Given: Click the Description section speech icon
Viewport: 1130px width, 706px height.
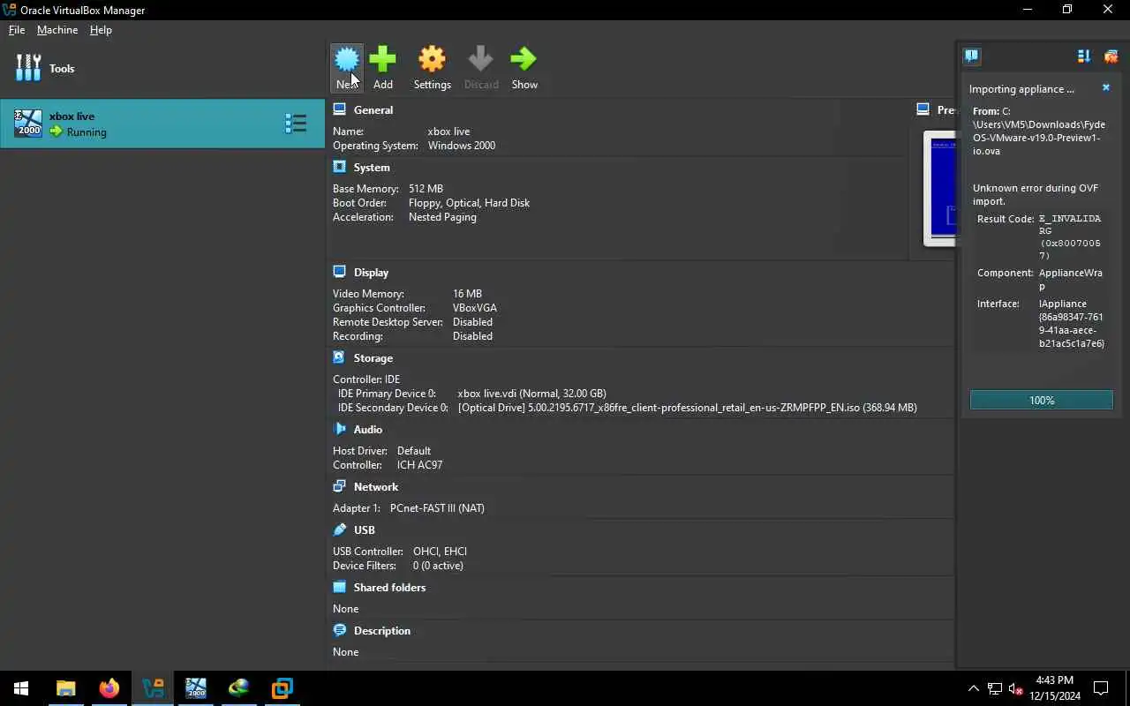Looking at the screenshot, I should click(x=339, y=630).
